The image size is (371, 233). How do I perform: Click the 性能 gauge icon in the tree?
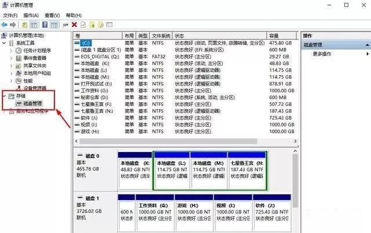(19, 81)
